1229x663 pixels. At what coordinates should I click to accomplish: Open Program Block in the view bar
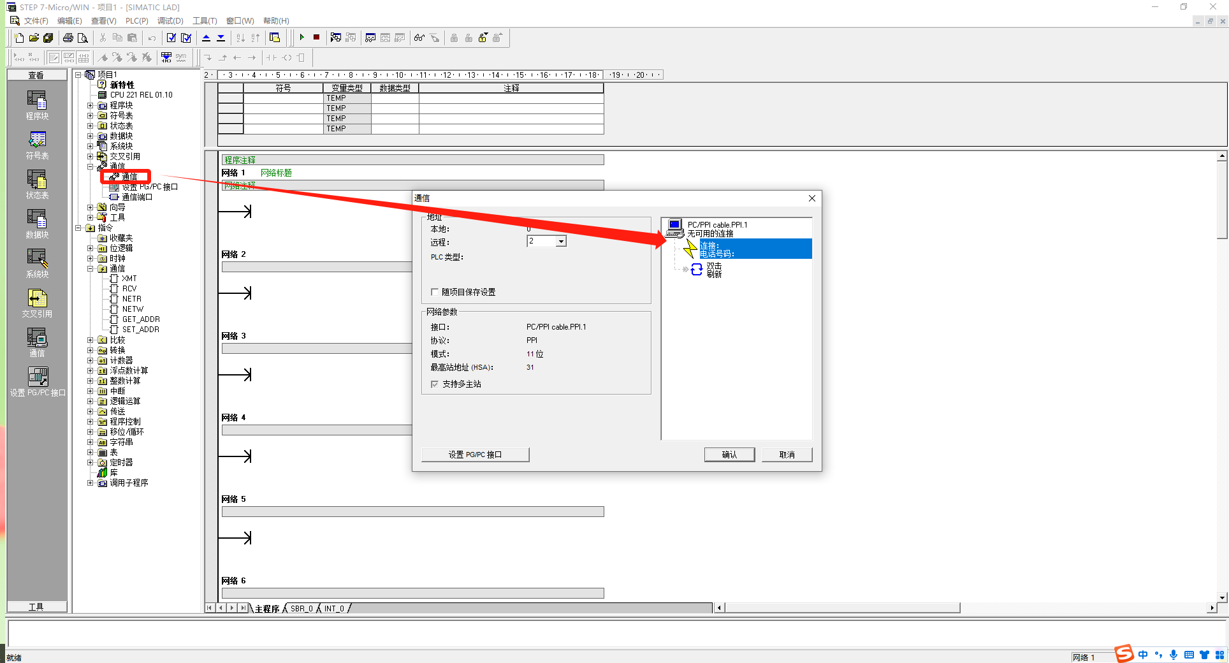(x=37, y=105)
